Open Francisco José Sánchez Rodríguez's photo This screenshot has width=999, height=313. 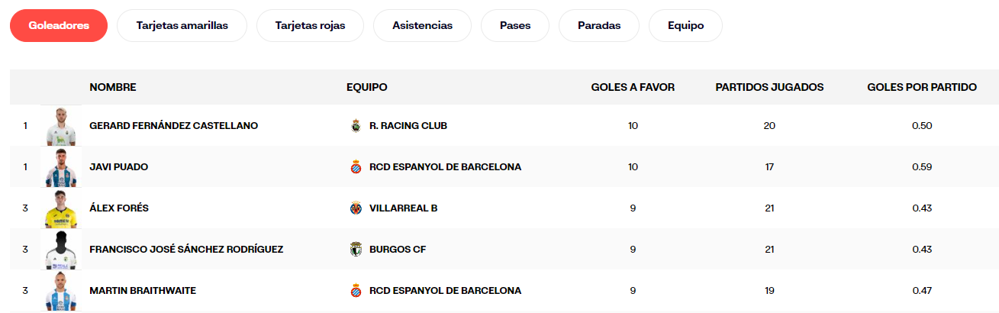(60, 250)
